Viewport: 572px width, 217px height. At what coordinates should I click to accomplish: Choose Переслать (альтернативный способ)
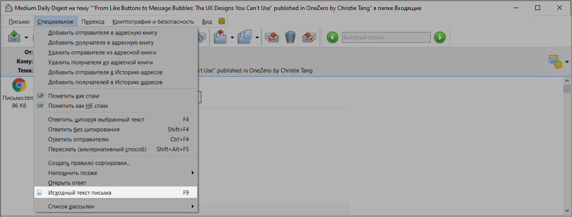[x=116, y=149]
